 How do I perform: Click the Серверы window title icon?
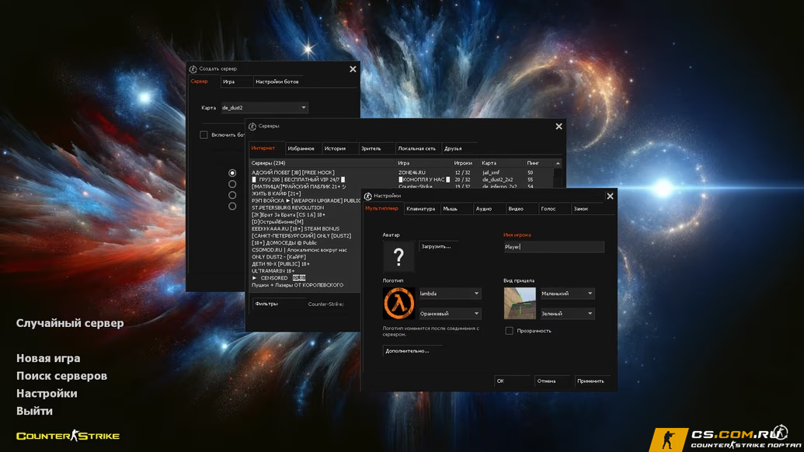[x=252, y=126]
